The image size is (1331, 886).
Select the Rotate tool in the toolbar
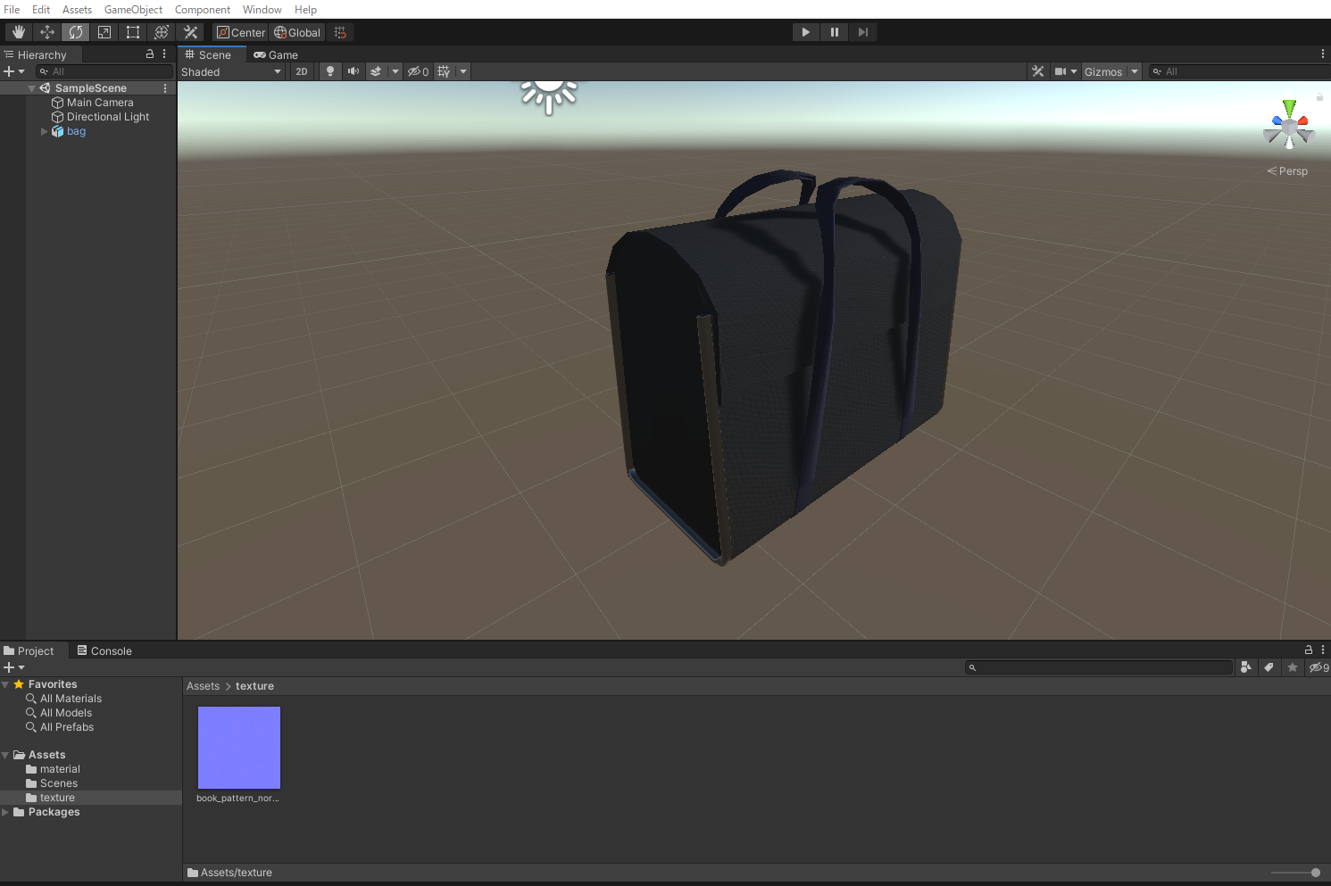pyautogui.click(x=76, y=31)
